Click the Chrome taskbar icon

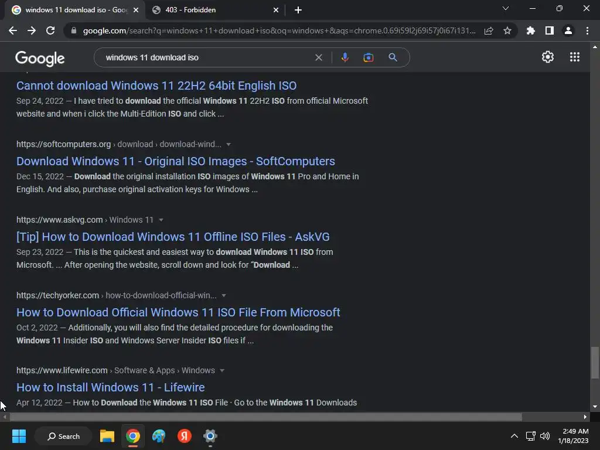[133, 436]
